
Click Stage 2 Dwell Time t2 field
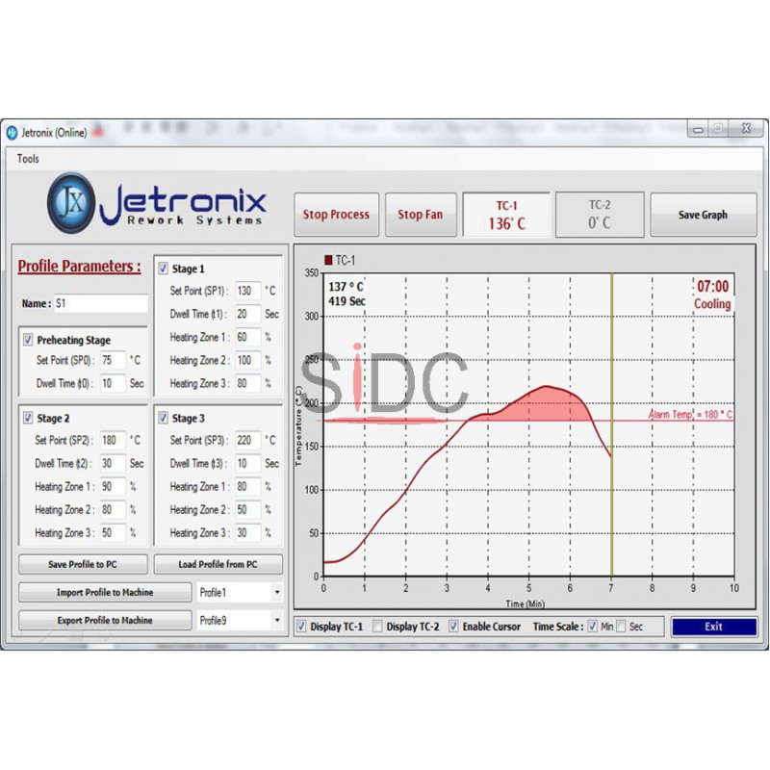click(113, 464)
